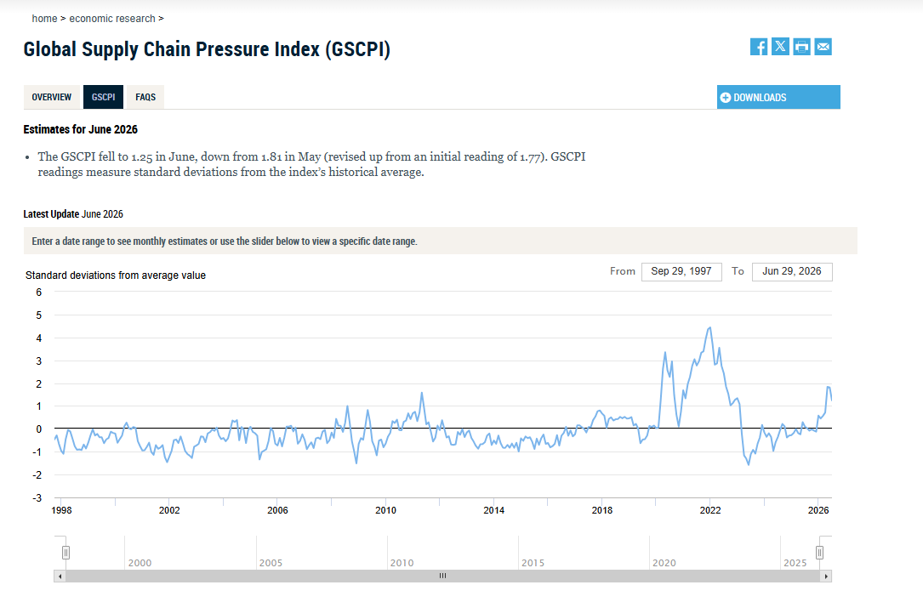Click the horizontal scrollbar thumb grip
The height and width of the screenshot is (602, 923).
pos(442,576)
